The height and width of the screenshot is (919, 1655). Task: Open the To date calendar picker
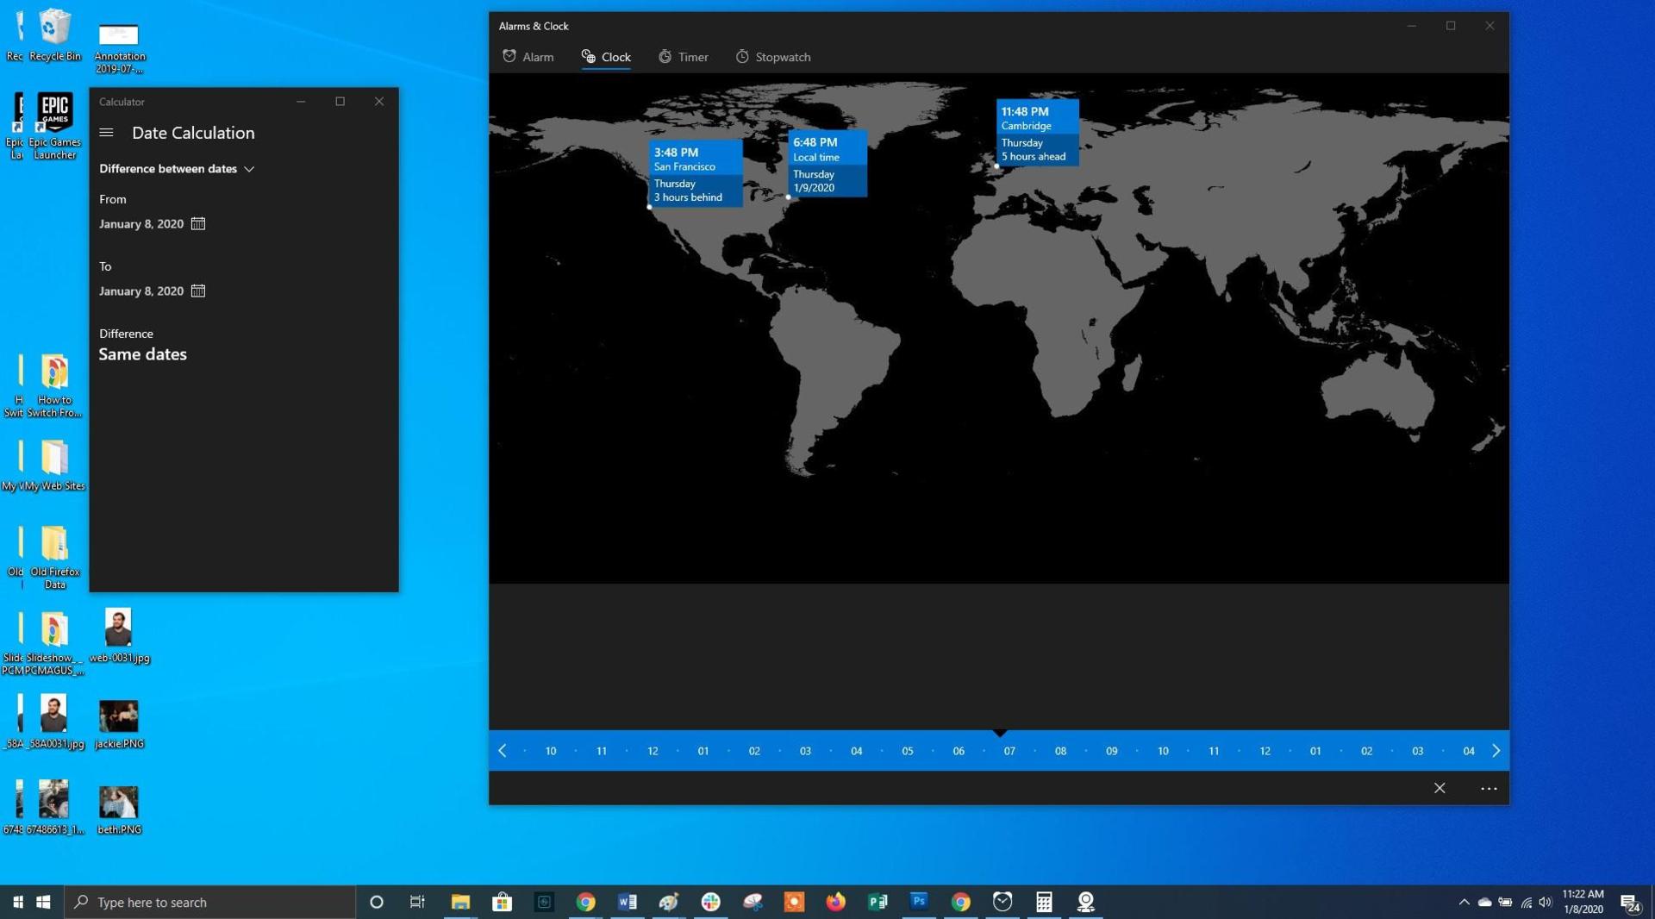coord(197,291)
